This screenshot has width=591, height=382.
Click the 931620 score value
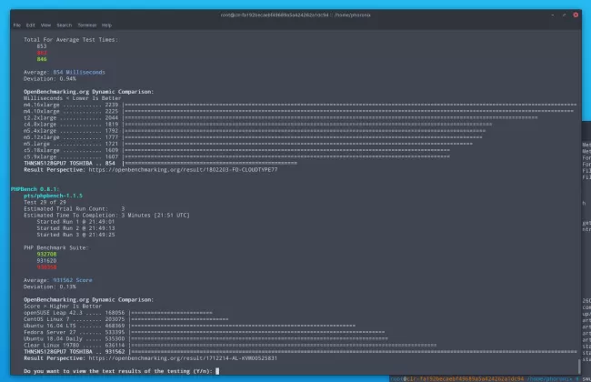point(46,260)
